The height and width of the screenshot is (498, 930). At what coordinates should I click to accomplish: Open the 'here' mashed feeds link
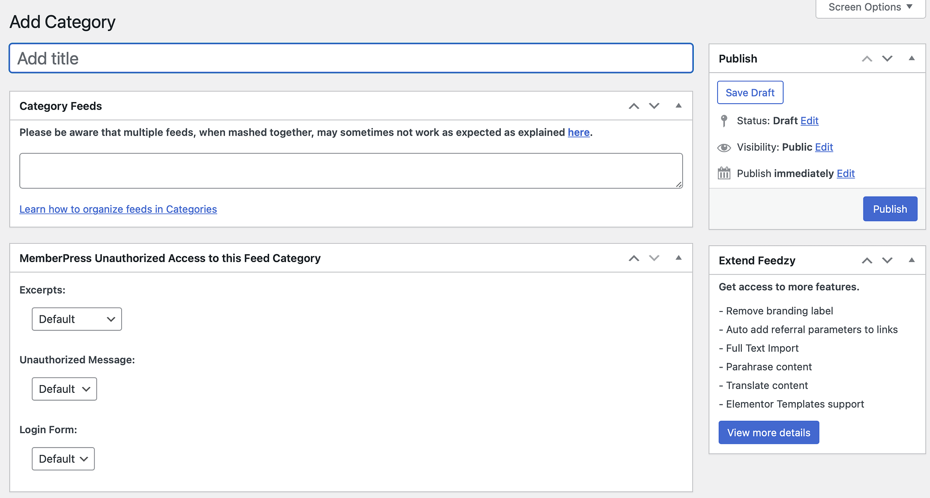click(x=578, y=132)
